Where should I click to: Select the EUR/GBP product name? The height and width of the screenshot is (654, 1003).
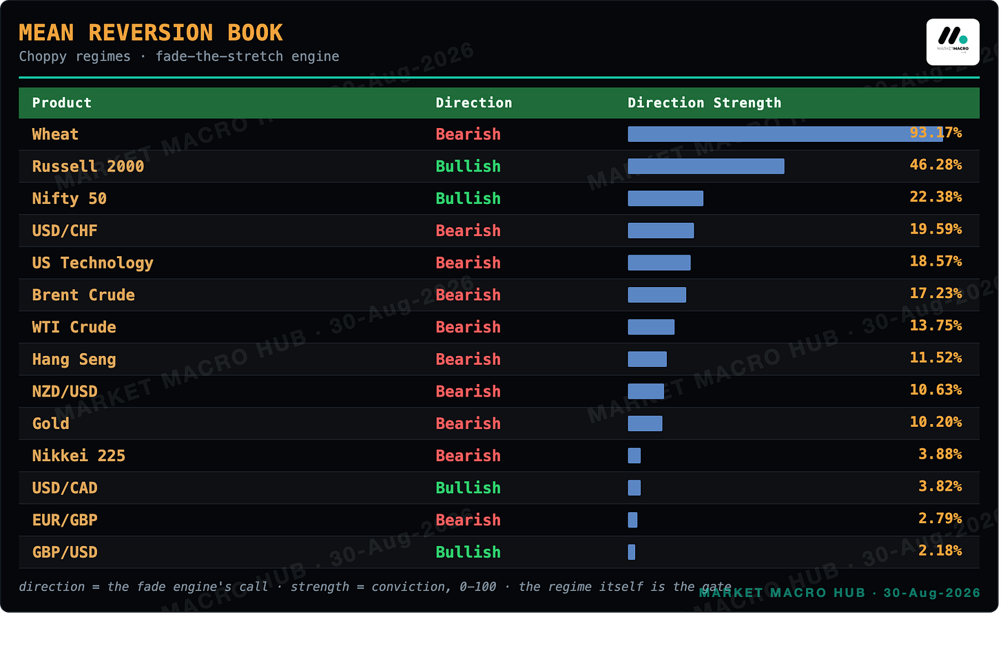(x=65, y=520)
